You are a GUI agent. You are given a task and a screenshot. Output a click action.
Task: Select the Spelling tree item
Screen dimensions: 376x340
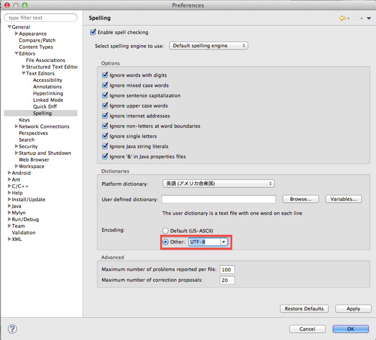click(42, 113)
